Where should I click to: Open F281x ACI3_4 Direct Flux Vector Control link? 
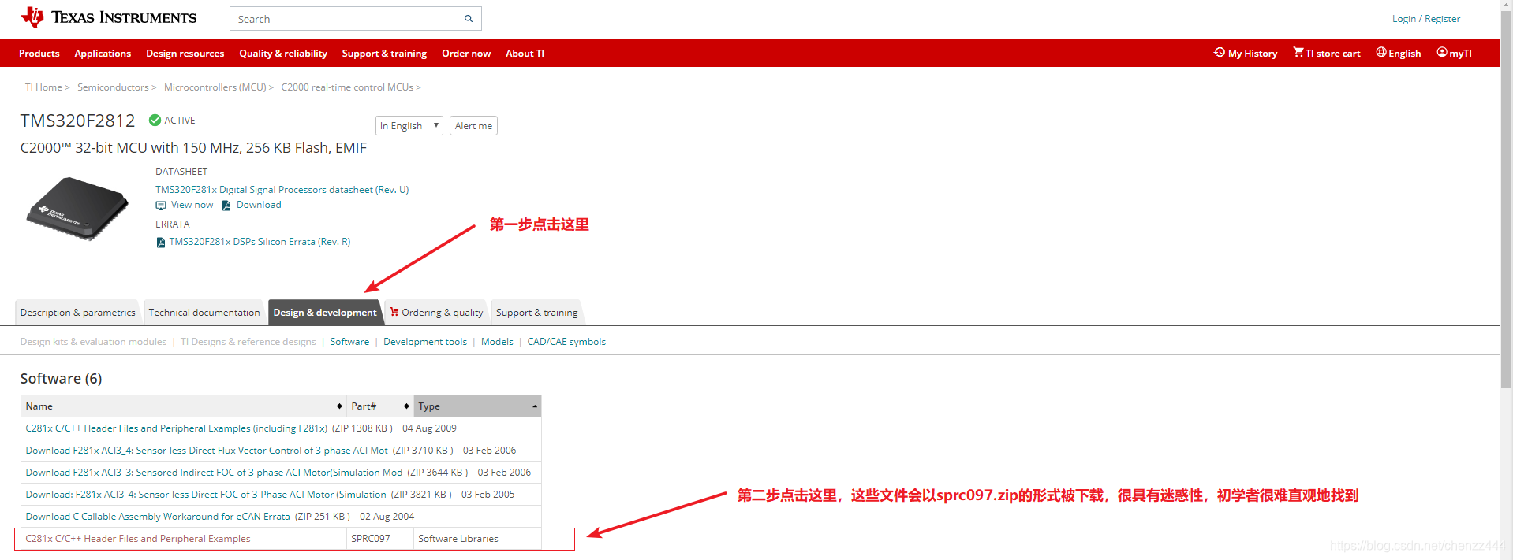point(207,451)
